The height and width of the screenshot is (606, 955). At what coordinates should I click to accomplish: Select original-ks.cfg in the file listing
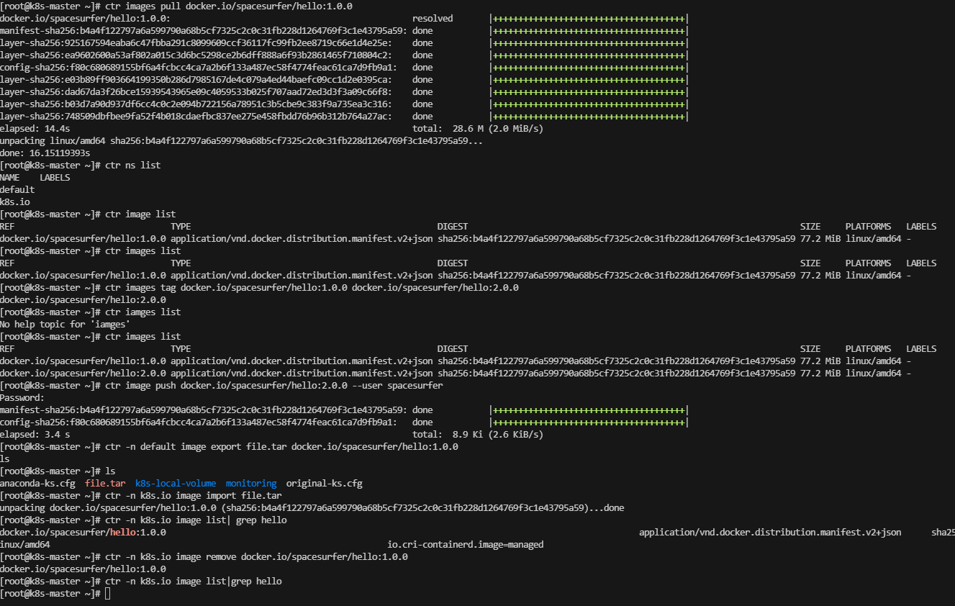pos(324,484)
